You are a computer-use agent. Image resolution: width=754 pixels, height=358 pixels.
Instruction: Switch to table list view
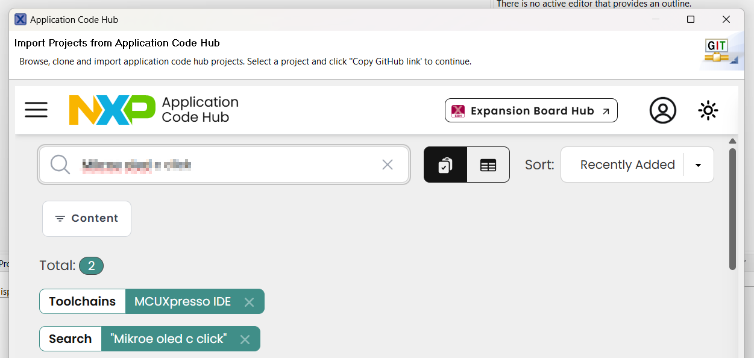pos(488,165)
